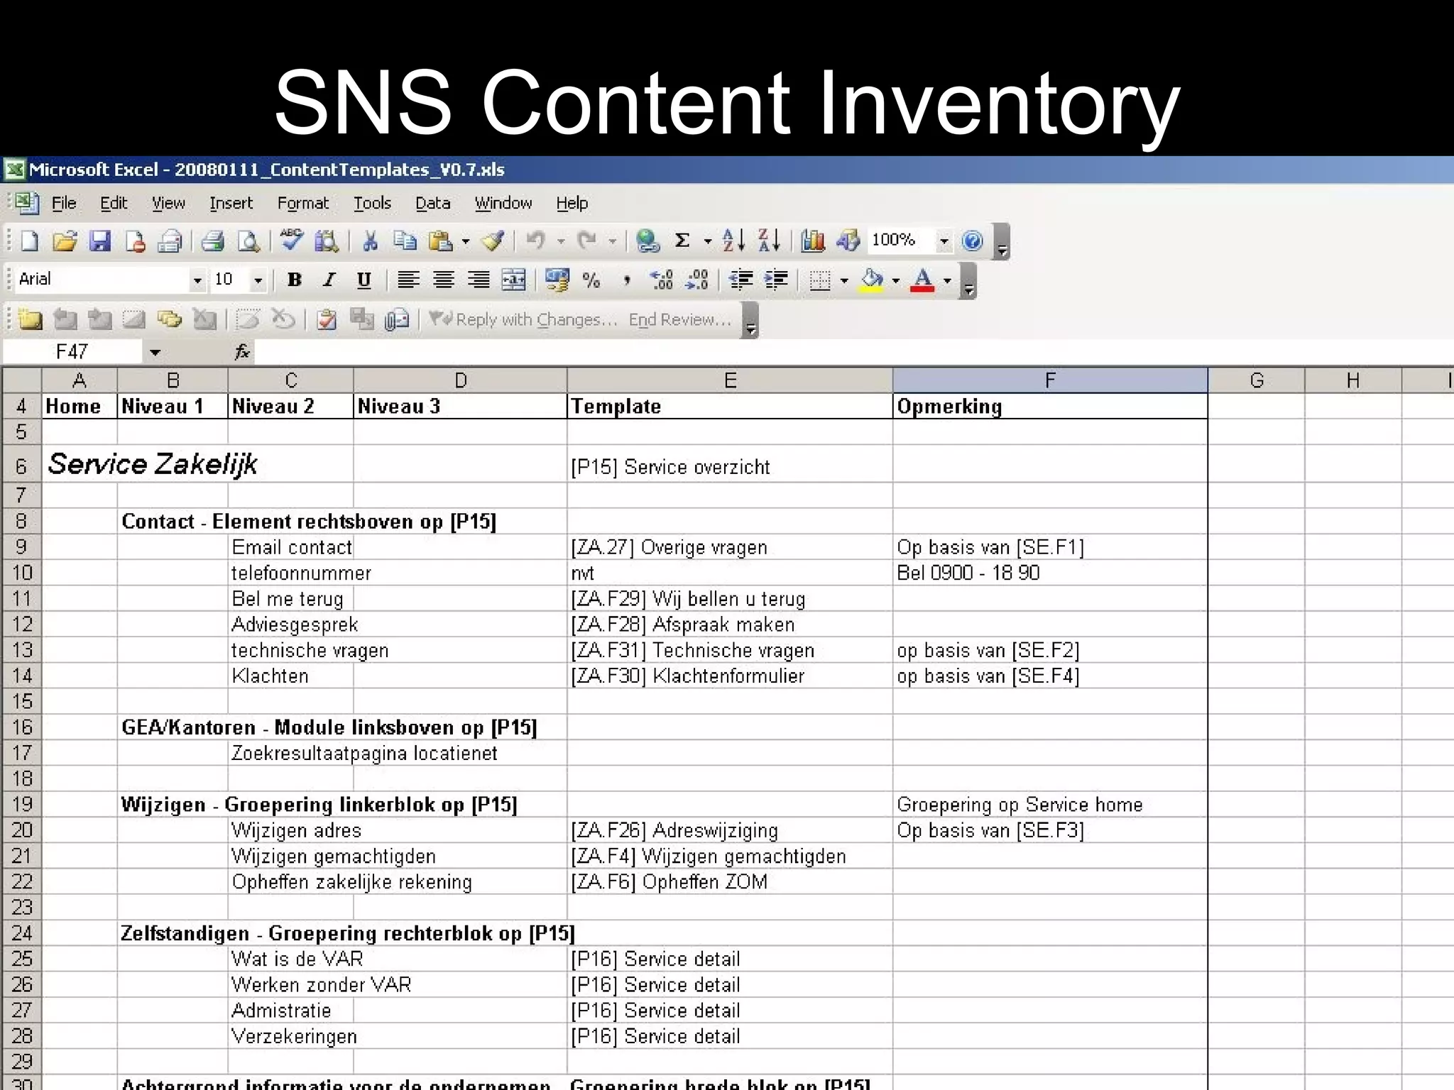
Task: Run the Spelling check icon
Action: pyautogui.click(x=291, y=240)
